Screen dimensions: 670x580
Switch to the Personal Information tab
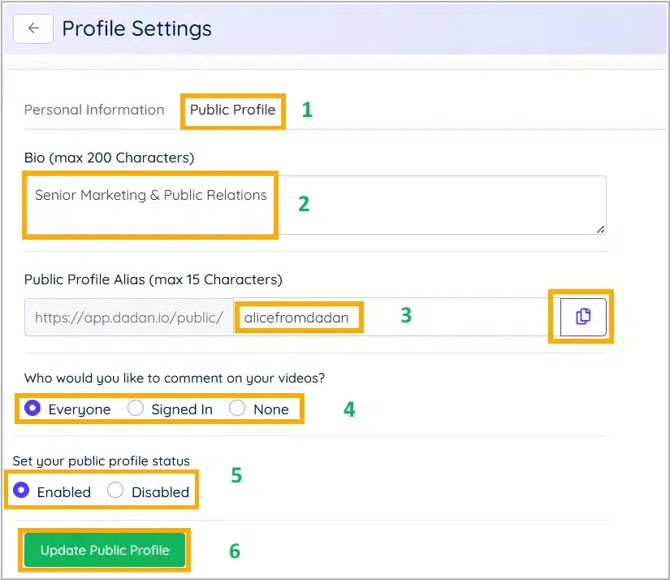[94, 109]
